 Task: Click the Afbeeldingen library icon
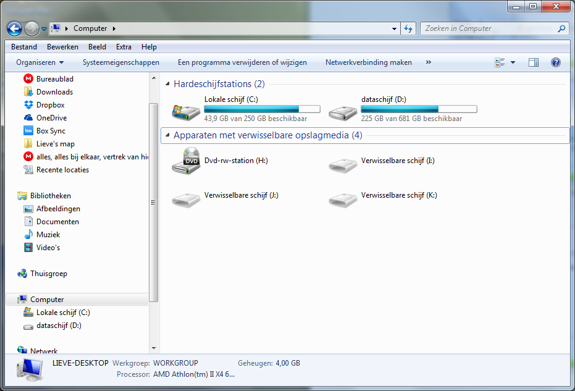tap(28, 209)
